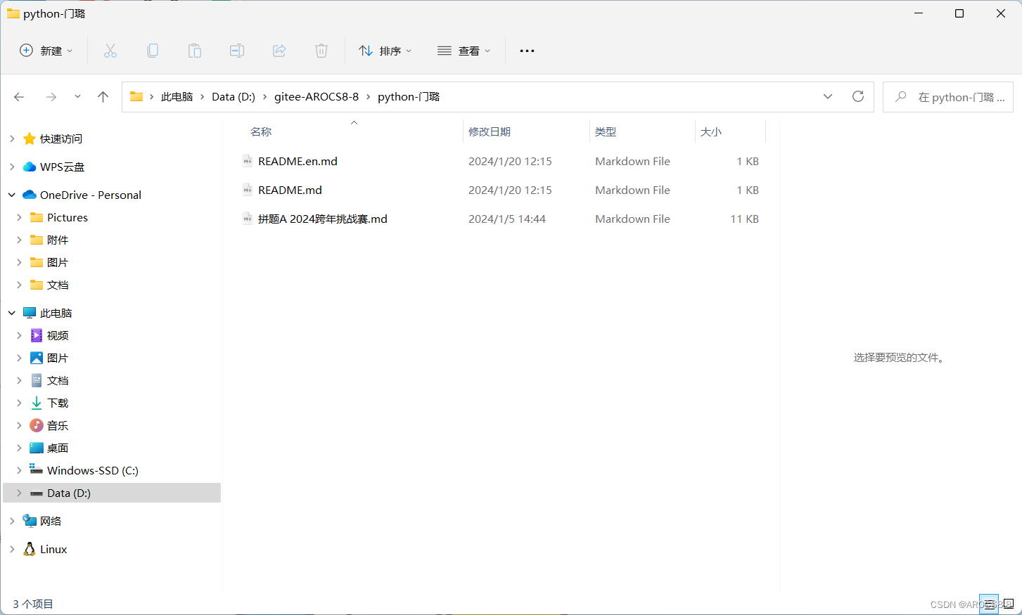This screenshot has height=615, width=1022.
Task: Expand the OneDrive - Personal tree chevron
Action: click(x=11, y=195)
